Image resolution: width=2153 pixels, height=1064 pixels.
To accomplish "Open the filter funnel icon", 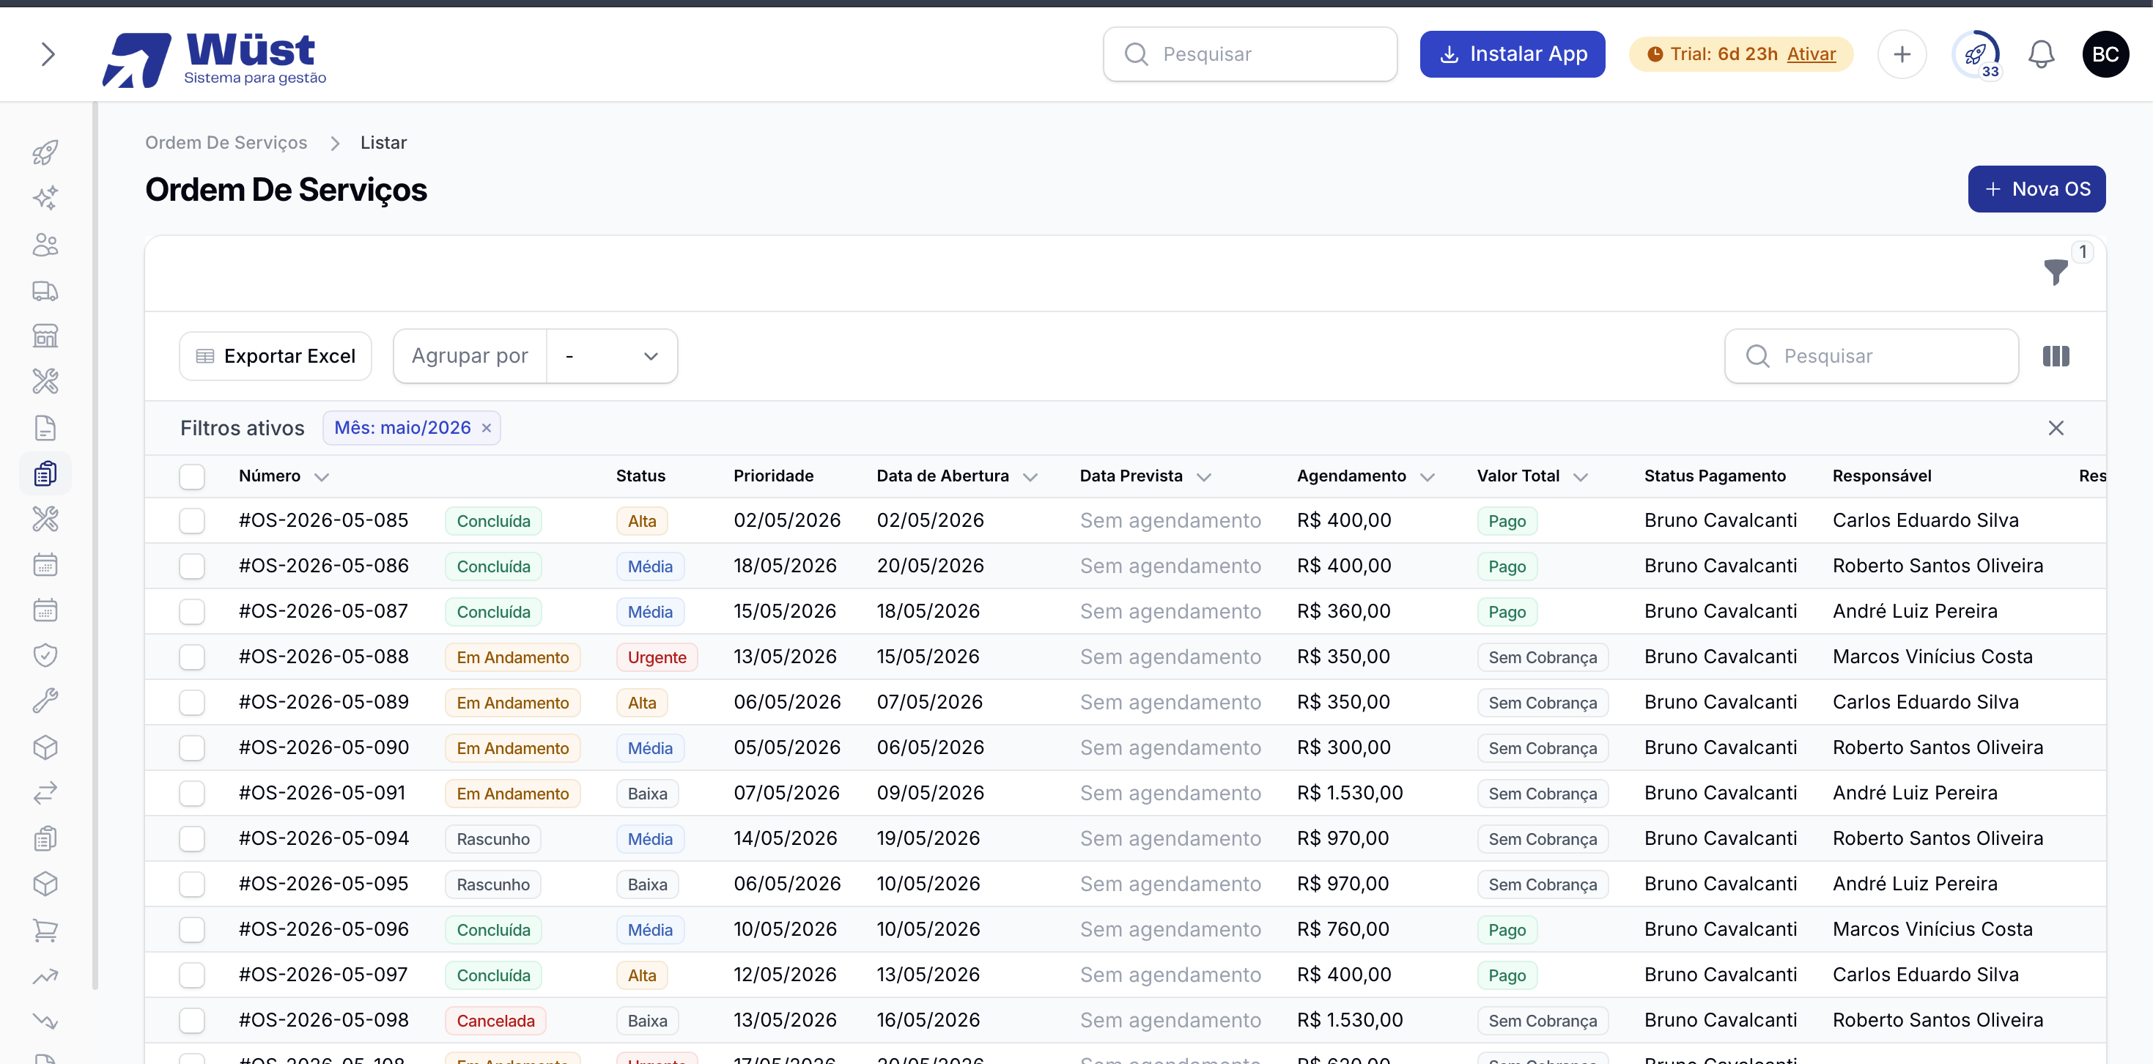I will pyautogui.click(x=2056, y=272).
